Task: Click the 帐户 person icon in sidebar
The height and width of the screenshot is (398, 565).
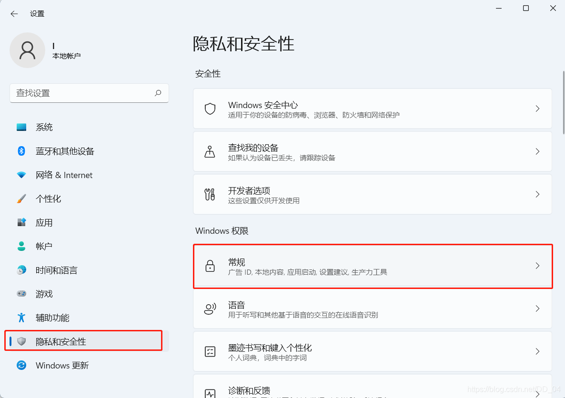Action: [21, 246]
